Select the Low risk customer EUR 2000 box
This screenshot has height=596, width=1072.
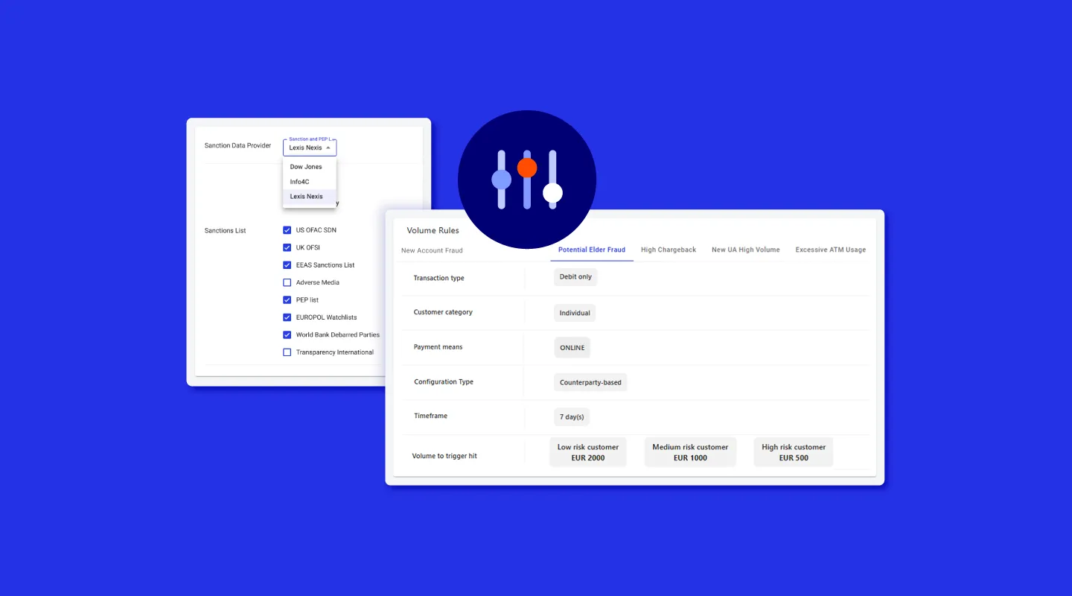coord(588,452)
